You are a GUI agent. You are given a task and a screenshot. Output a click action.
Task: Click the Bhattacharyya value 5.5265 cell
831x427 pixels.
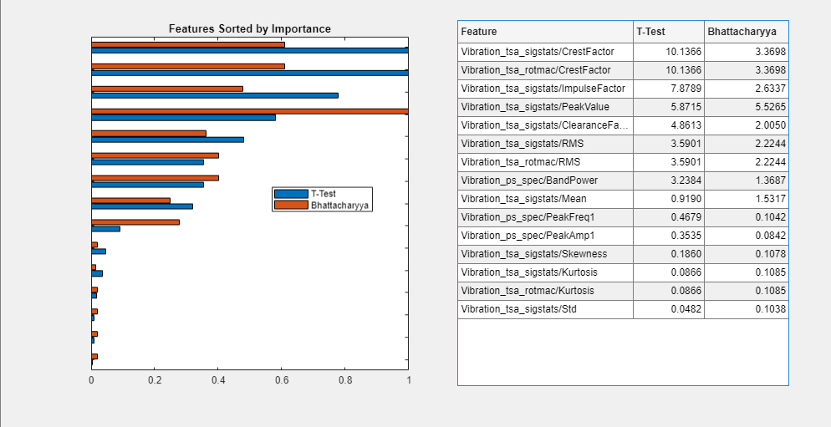746,107
